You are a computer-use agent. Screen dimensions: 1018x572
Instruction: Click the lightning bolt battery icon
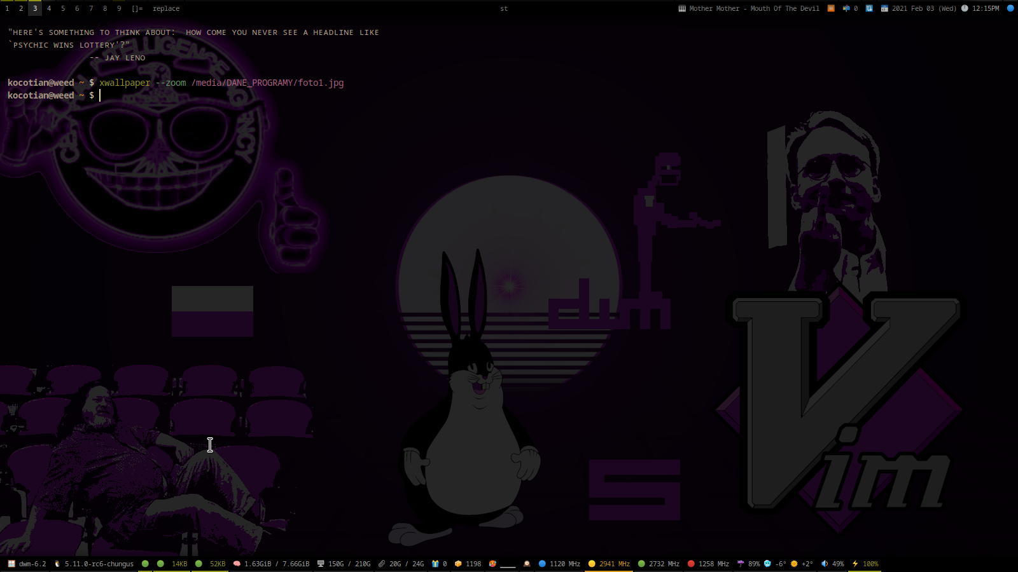tap(855, 564)
